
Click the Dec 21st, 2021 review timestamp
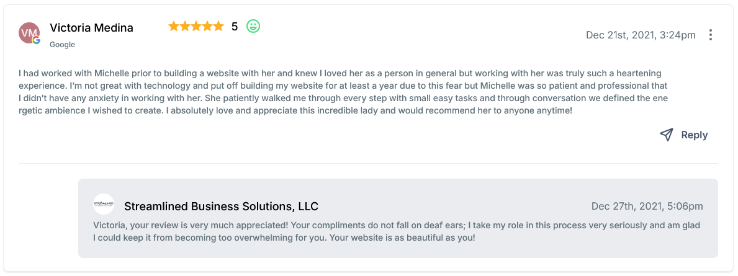(x=641, y=35)
